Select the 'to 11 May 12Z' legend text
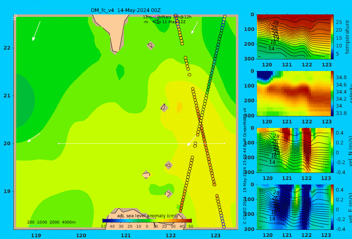The image size is (352, 239). [171, 22]
